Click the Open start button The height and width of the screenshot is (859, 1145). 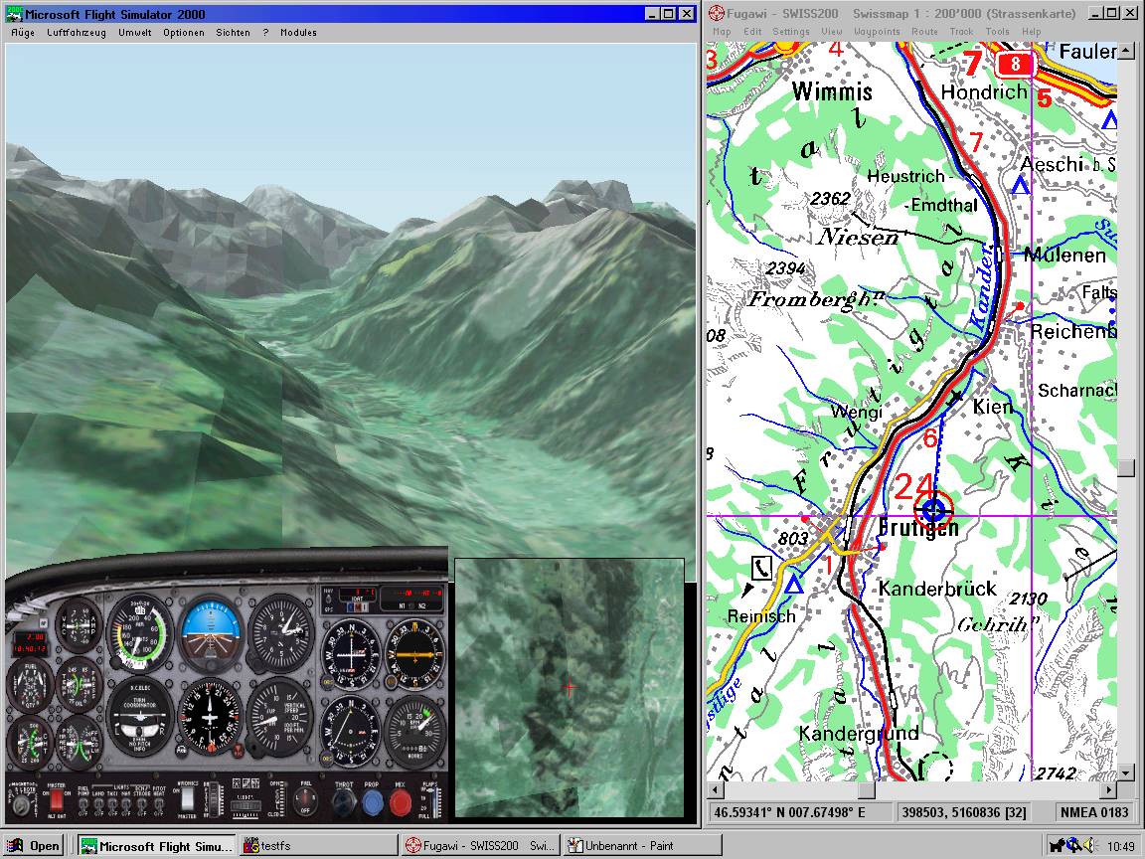click(x=35, y=846)
